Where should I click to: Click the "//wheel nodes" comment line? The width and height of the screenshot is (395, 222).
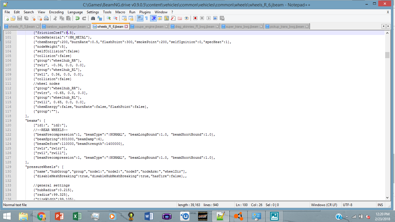tap(46, 84)
